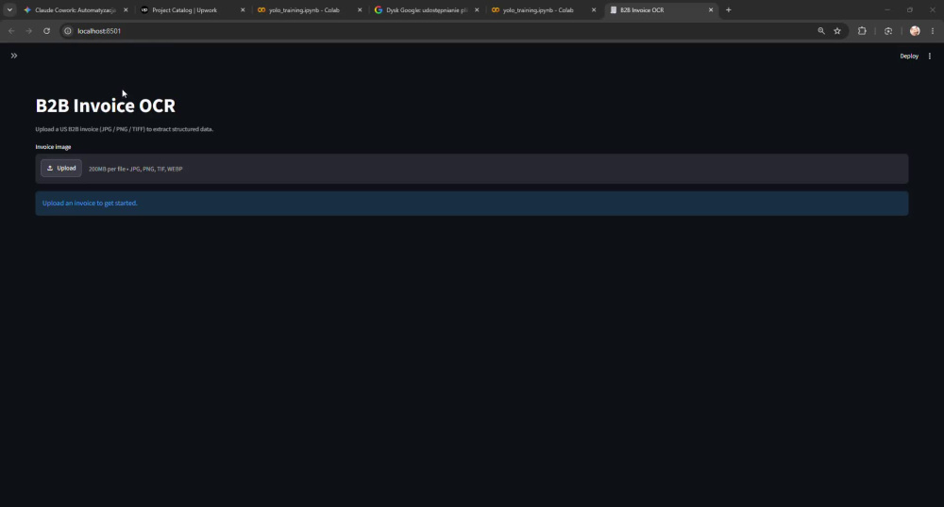Bookmark this page with the star icon
The height and width of the screenshot is (507, 944).
[x=837, y=31]
